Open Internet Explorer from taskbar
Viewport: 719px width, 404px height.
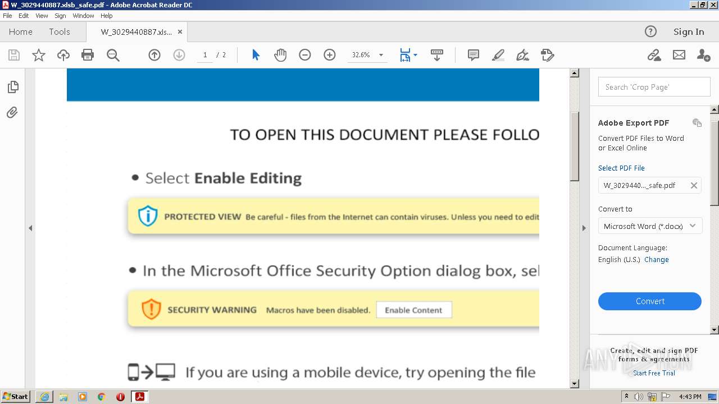[x=44, y=397]
